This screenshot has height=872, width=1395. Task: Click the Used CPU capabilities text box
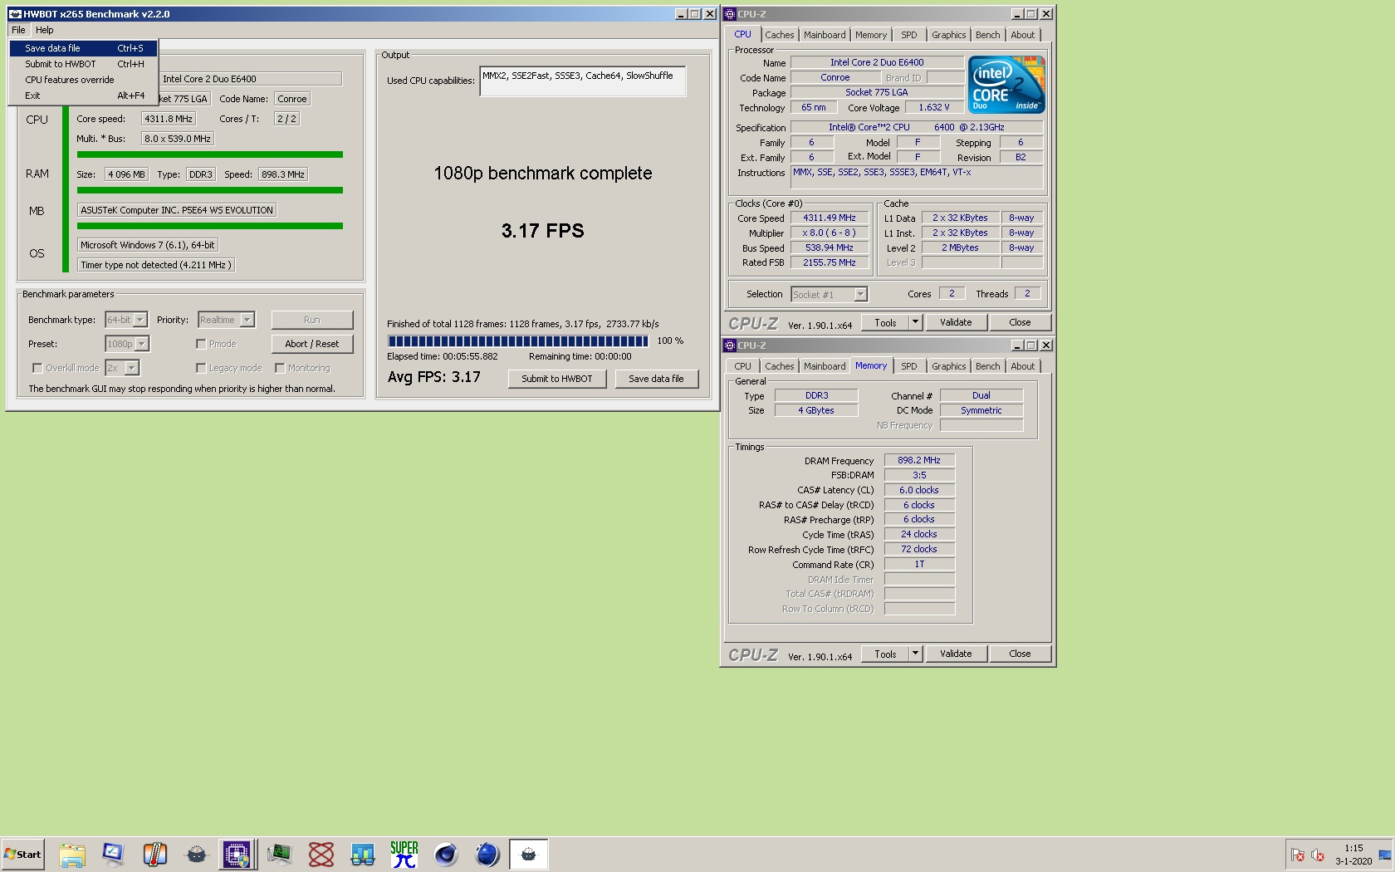click(582, 81)
